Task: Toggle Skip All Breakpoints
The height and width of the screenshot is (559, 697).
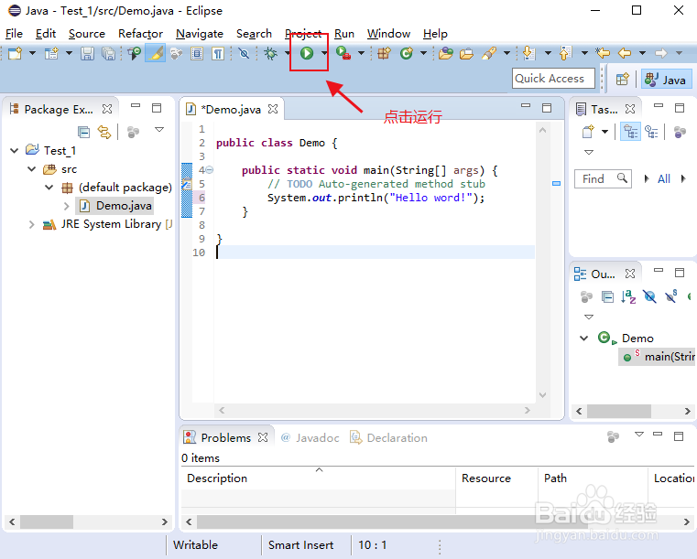Action: pyautogui.click(x=244, y=54)
